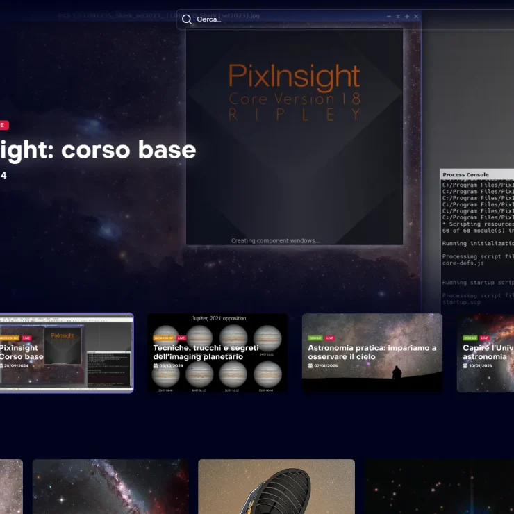Click the "Jupiter, 2021 opposition" caption
Image resolution: width=514 pixels, height=514 pixels.
tap(219, 318)
